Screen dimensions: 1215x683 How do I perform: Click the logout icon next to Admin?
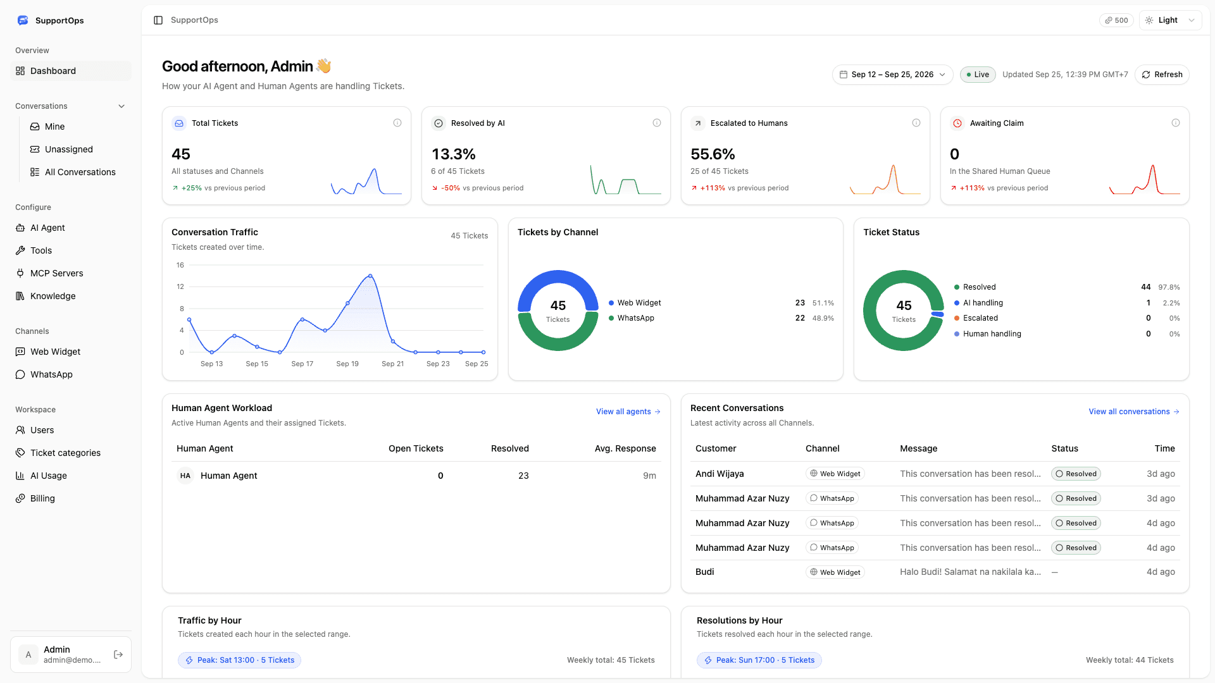(118, 655)
